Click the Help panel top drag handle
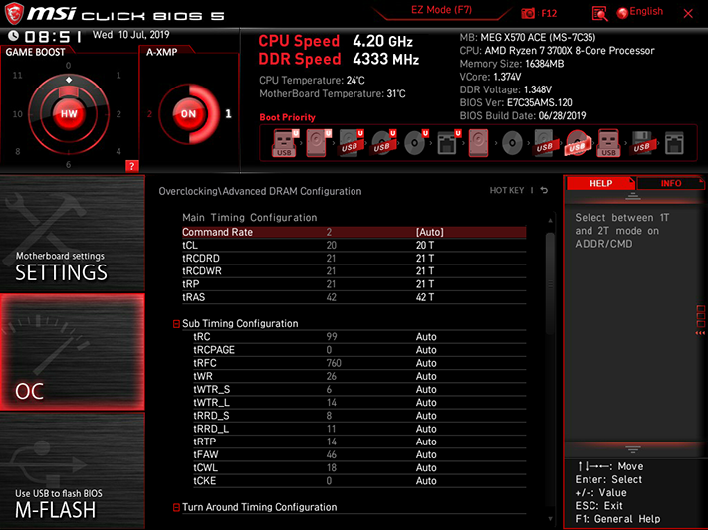708x530 pixels. pos(632,196)
